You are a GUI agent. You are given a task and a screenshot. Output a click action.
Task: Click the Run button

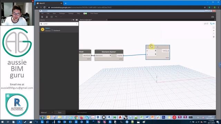[60, 113]
